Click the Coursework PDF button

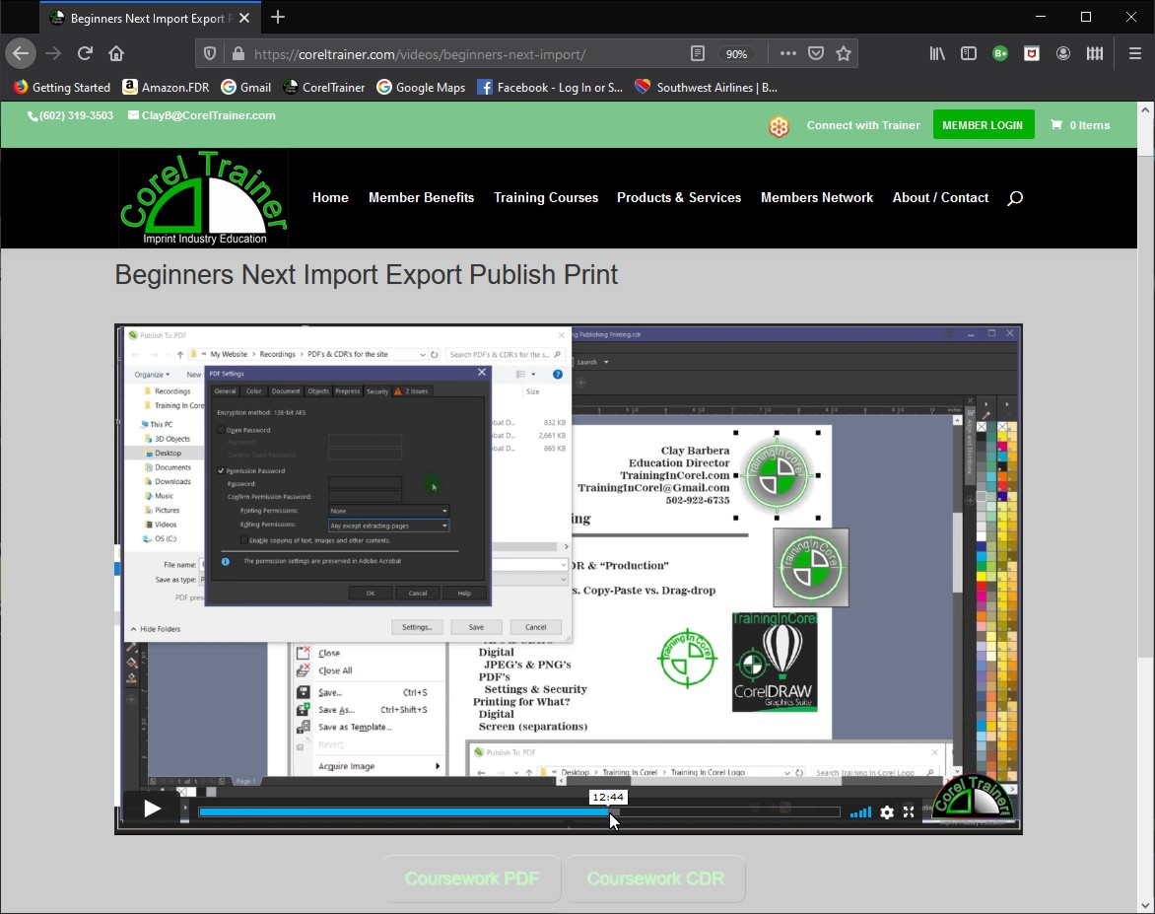[x=471, y=879]
